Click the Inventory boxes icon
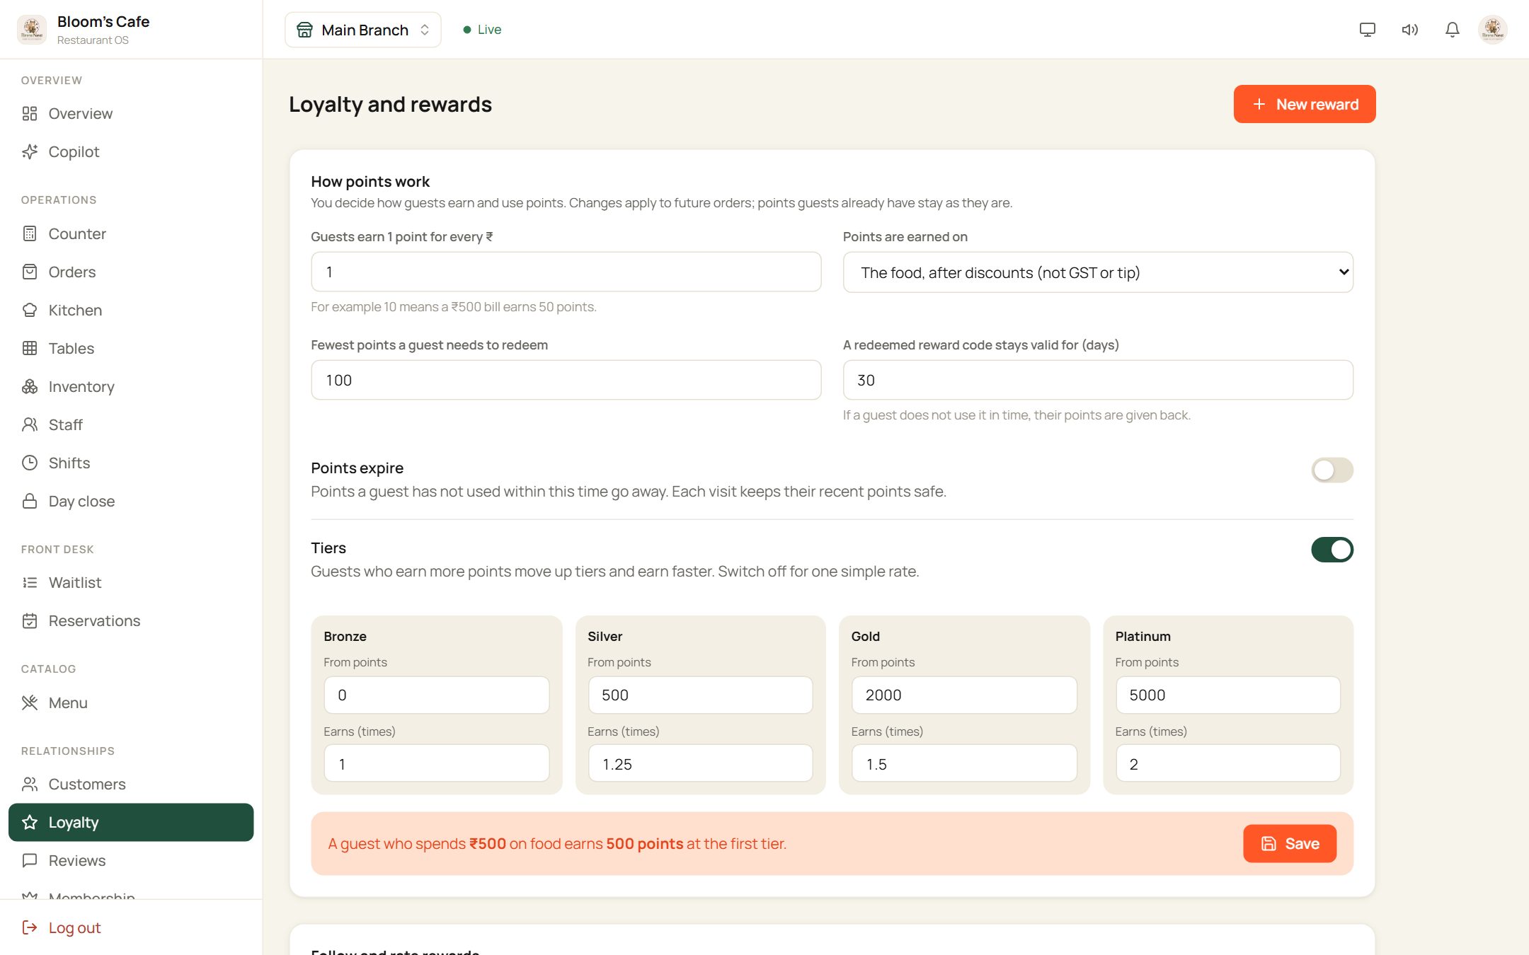 tap(30, 387)
